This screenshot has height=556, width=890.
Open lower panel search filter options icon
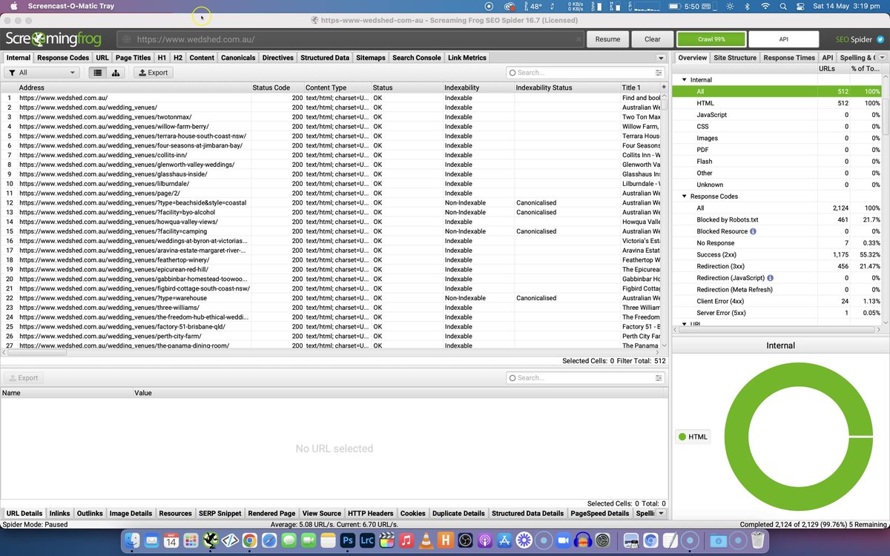tap(659, 378)
